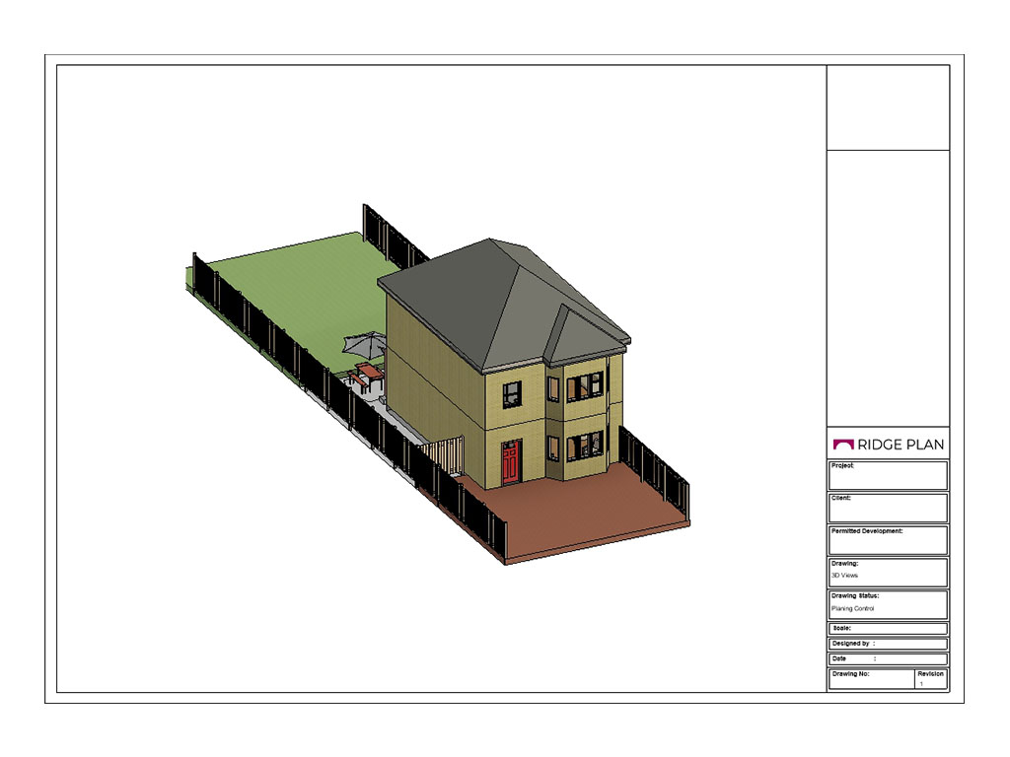
Task: Select the picnic table in garden
Action: click(367, 374)
